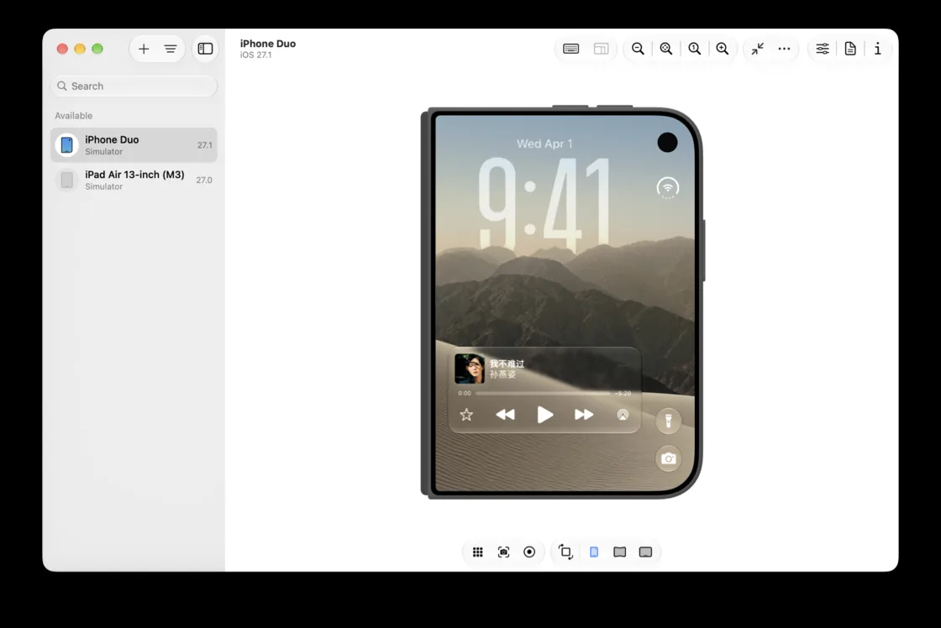Tap the album artwork thumbnail
The height and width of the screenshot is (628, 941).
point(470,369)
